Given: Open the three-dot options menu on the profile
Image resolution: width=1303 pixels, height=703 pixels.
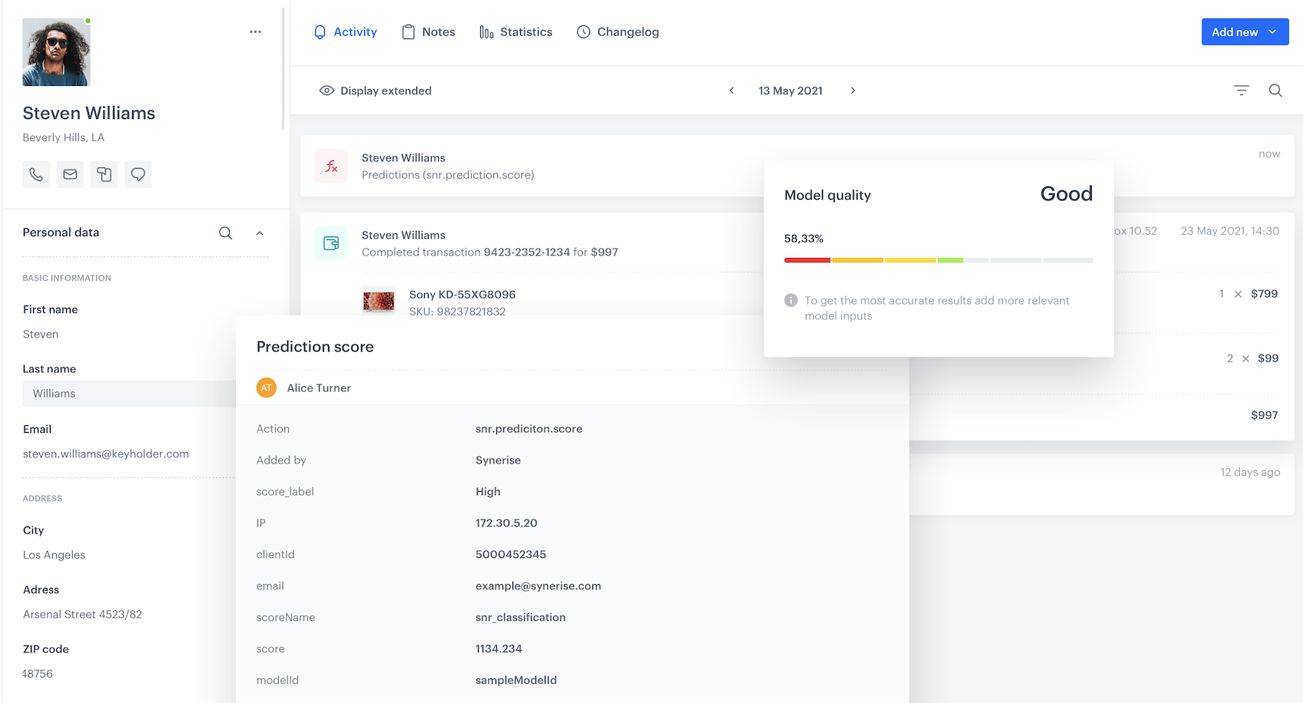Looking at the screenshot, I should pyautogui.click(x=255, y=31).
